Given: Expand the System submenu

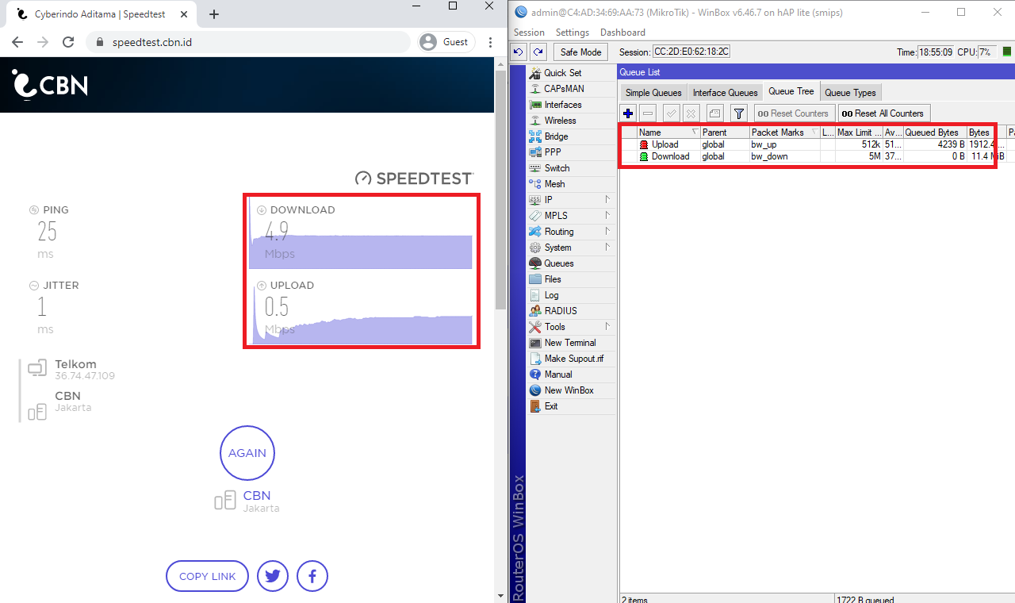Looking at the screenshot, I should [607, 248].
